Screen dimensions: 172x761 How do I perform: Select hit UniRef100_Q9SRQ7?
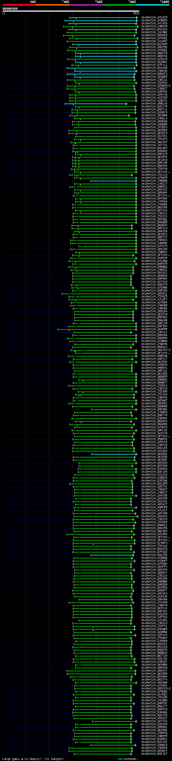[154, 751]
